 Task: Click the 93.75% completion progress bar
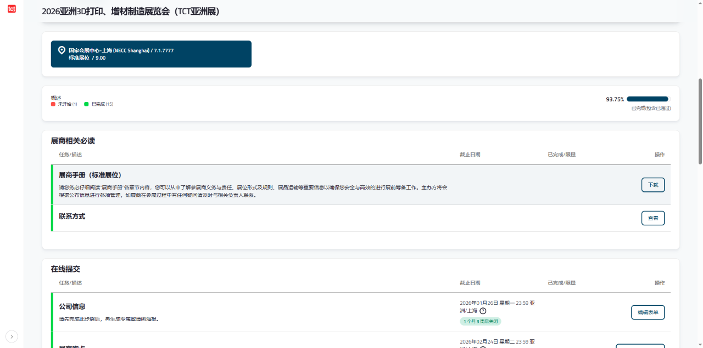point(648,99)
